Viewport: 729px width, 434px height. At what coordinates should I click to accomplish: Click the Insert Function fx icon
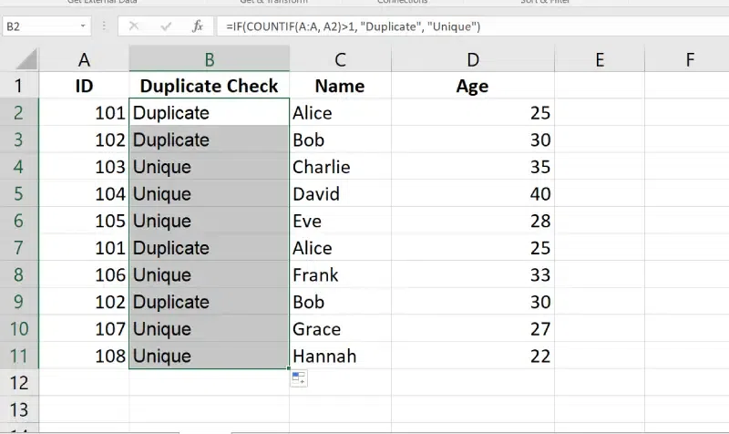click(197, 26)
